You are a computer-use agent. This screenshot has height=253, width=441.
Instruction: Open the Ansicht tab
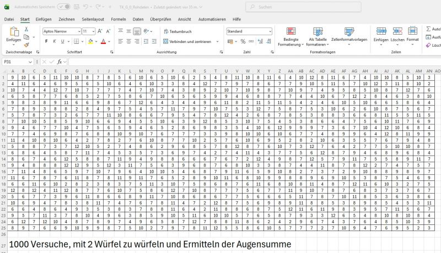click(x=185, y=19)
